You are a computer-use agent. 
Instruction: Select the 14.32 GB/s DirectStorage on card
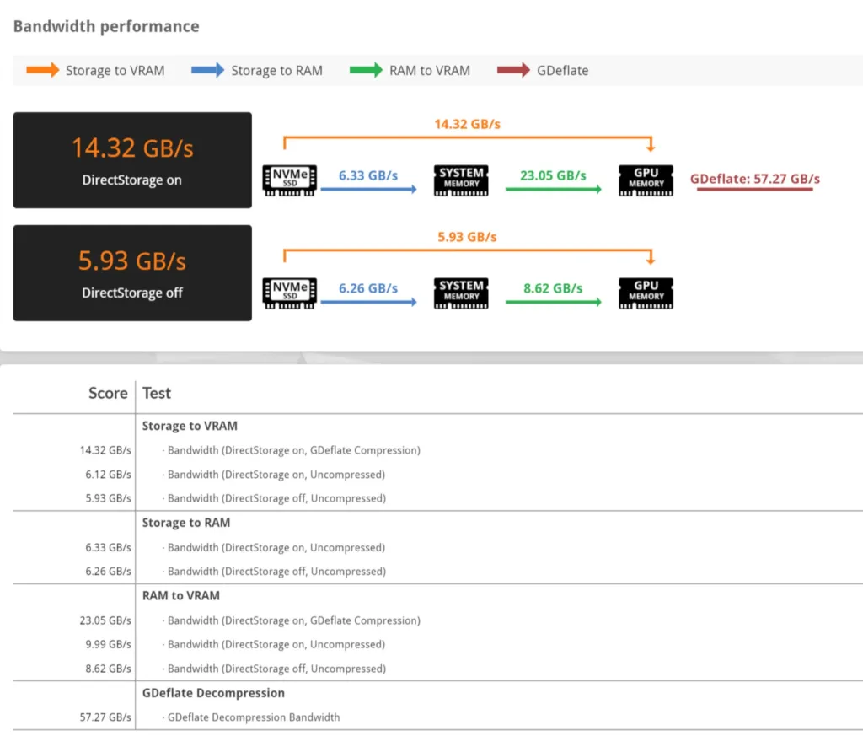tap(132, 160)
